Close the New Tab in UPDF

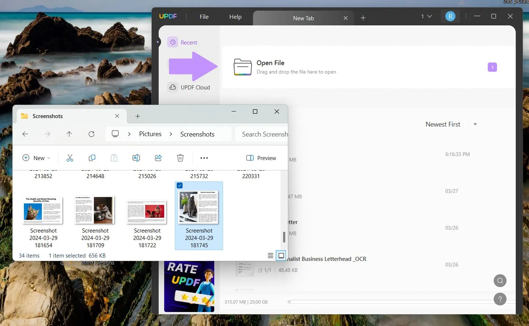pos(346,18)
